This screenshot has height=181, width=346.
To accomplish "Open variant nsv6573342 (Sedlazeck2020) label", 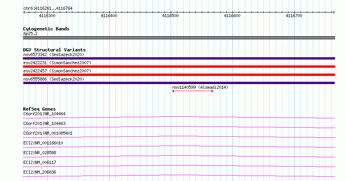I will coord(54,54).
